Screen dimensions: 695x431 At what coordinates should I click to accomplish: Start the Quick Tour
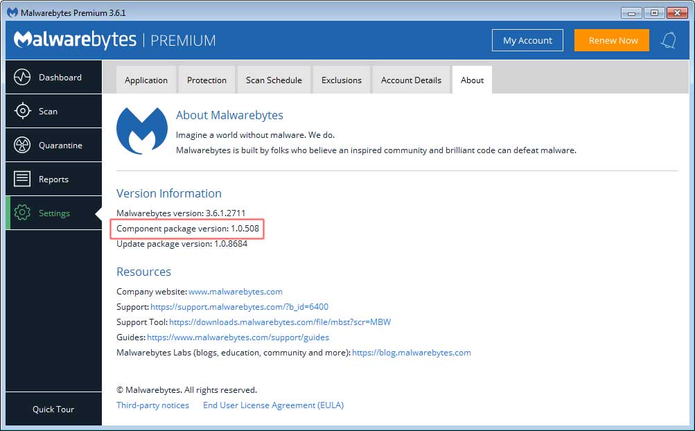53,409
